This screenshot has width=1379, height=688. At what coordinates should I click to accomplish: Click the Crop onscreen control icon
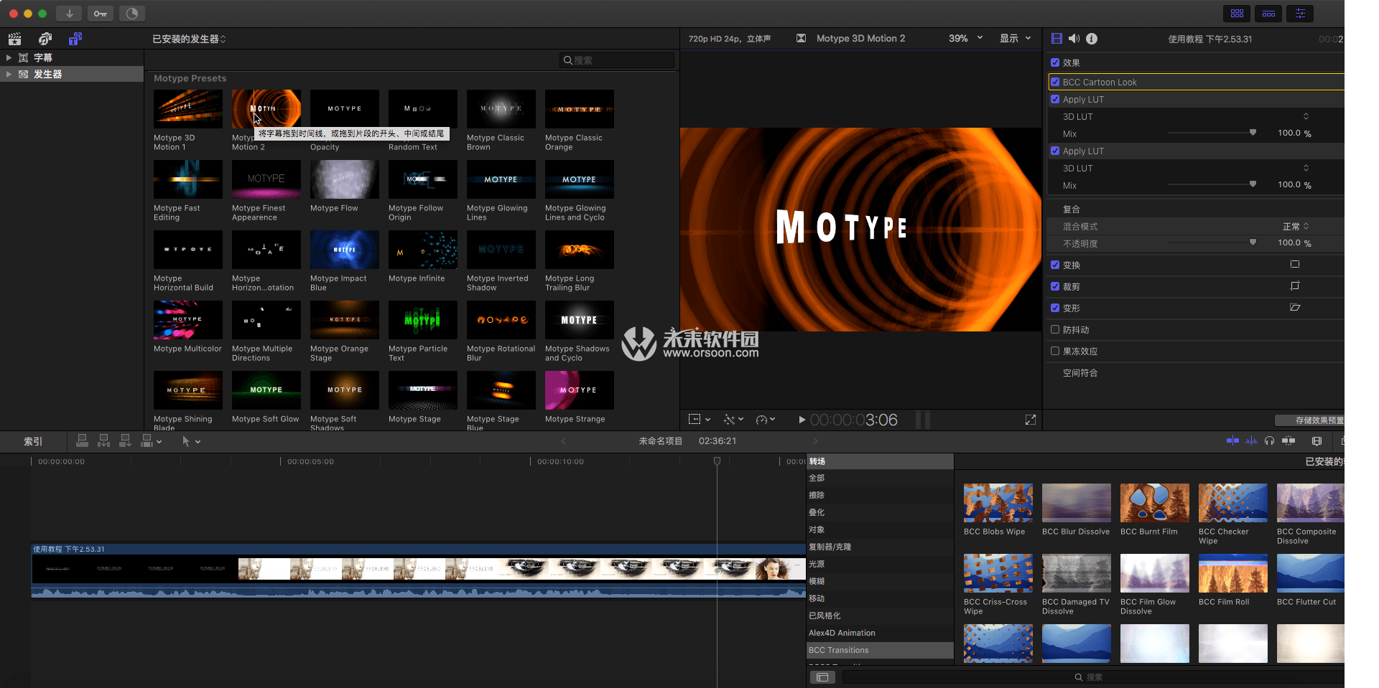tap(1295, 286)
